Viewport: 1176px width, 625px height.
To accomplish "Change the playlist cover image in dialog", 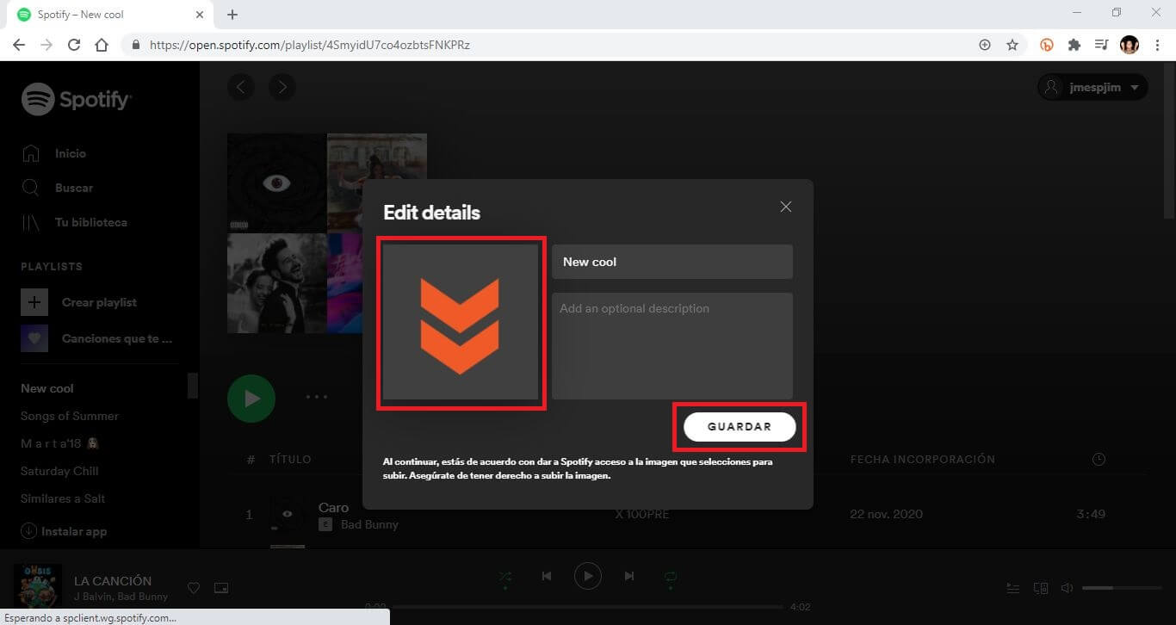I will [x=461, y=322].
